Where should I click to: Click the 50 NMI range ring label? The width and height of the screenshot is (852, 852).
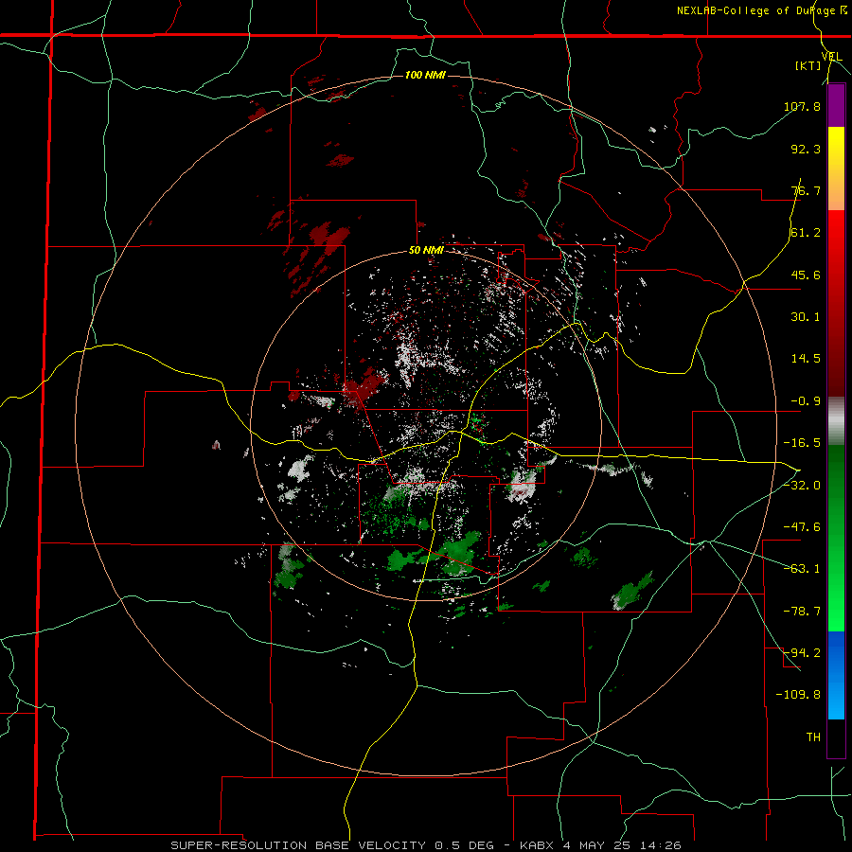pos(427,251)
